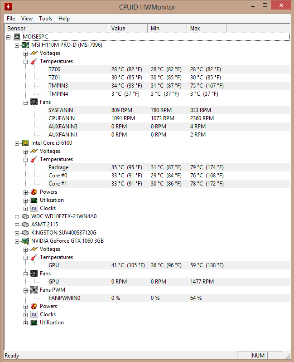
Task: Open the View menu
Action: 27,19
